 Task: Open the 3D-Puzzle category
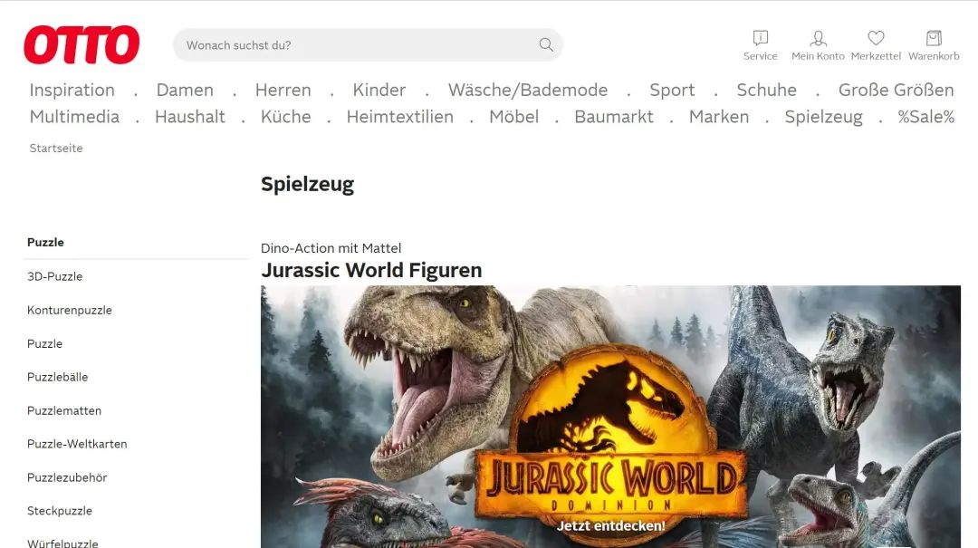(55, 276)
